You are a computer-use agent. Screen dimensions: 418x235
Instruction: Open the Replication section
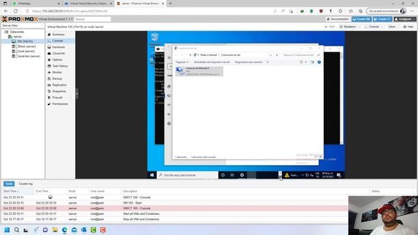tap(59, 85)
